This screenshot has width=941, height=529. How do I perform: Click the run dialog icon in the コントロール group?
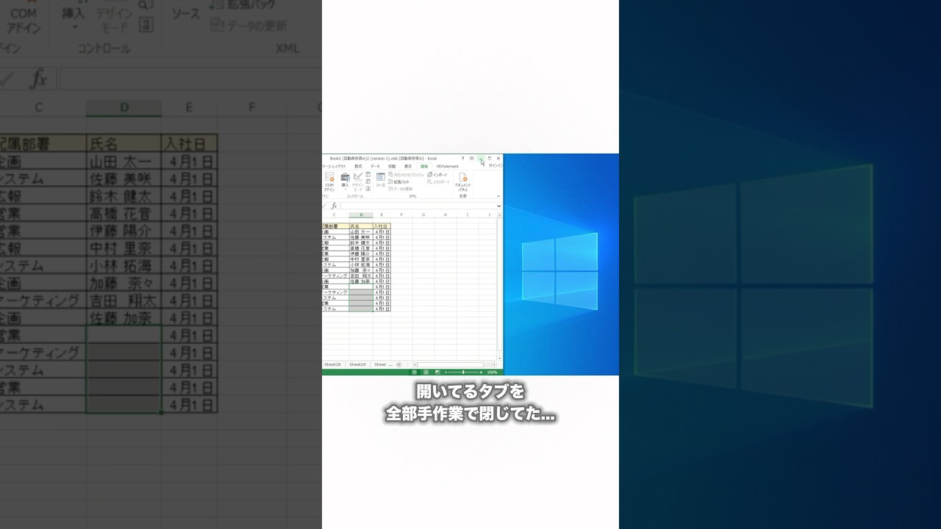pyautogui.click(x=368, y=188)
